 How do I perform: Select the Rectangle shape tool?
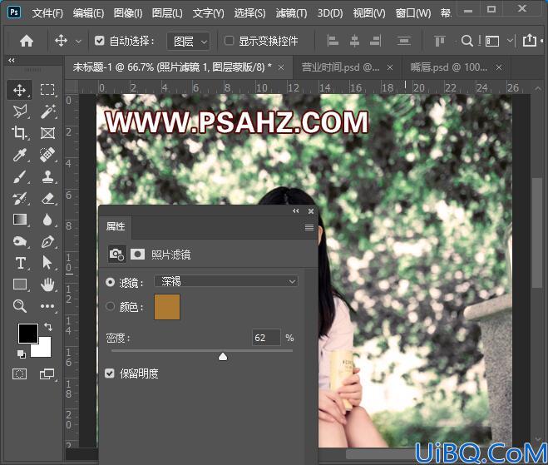(19, 284)
